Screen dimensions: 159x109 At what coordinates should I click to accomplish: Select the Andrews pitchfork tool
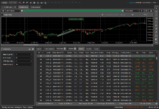click(156, 29)
